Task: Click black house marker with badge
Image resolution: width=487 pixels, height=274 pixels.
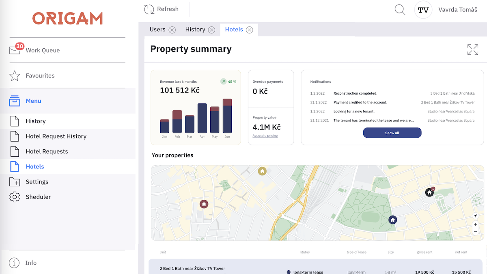Action: point(429,192)
